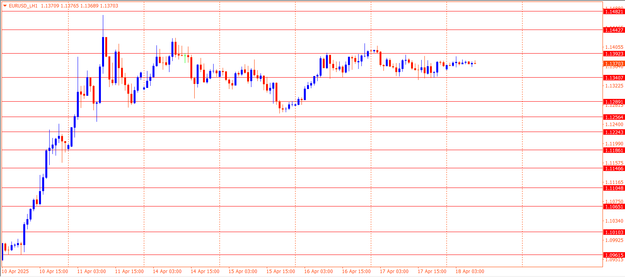The image size is (625, 277).
Task: Click the 1.10103 price level label
Action: [x=614, y=232]
